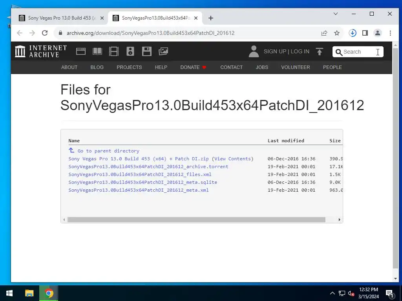Open the HELP menu item

click(x=161, y=67)
